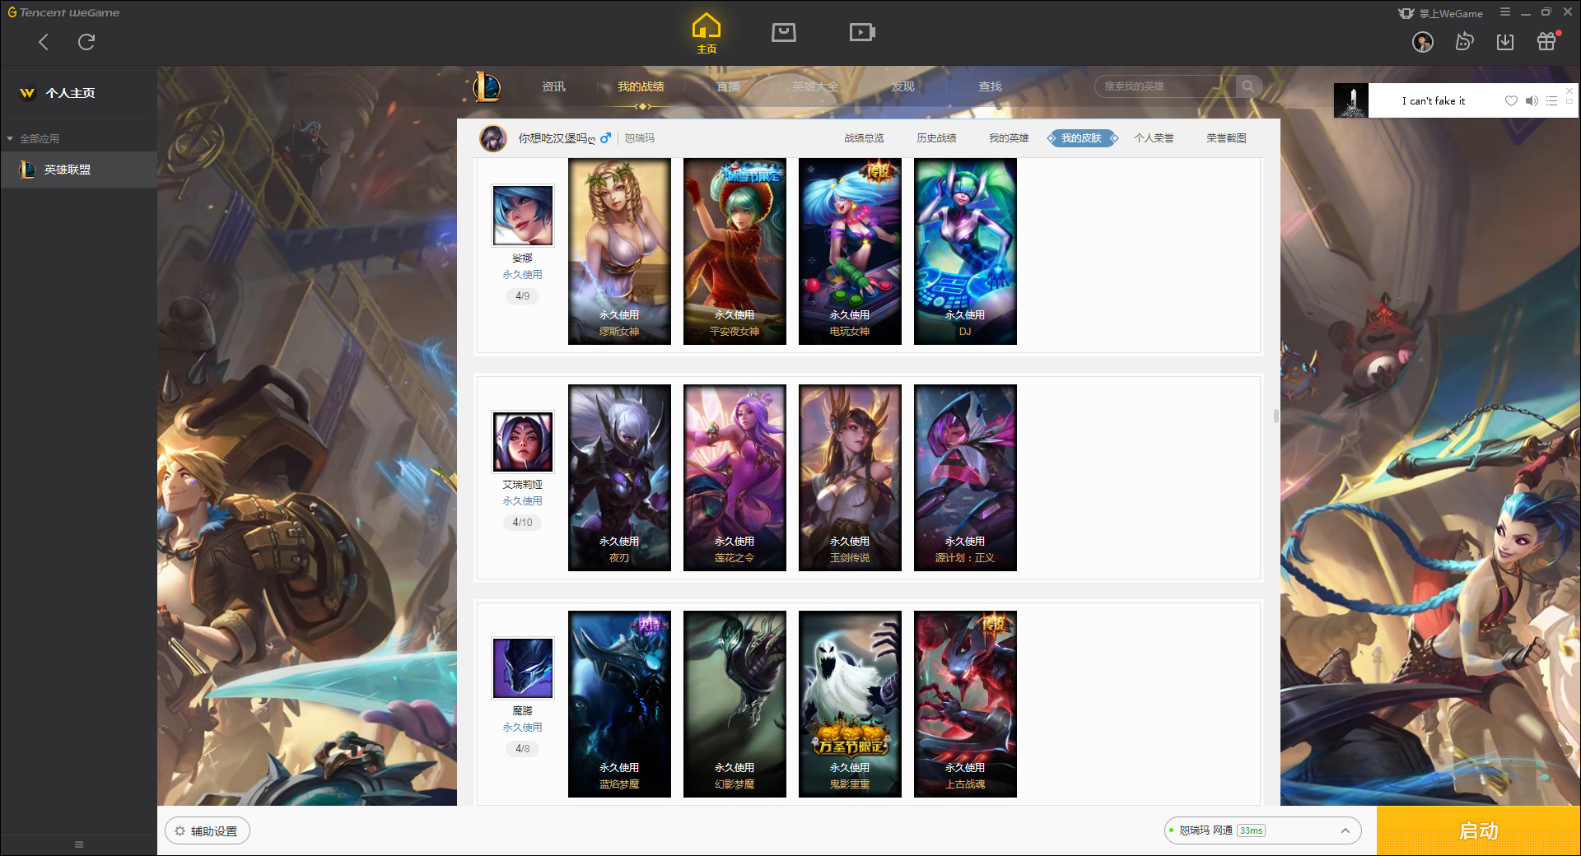Expand the 恕瑞玛 网通 server dropdown
Image resolution: width=1581 pixels, height=856 pixels.
pyautogui.click(x=1262, y=830)
